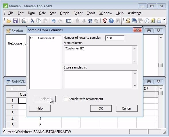The image size is (169, 137).
Task: Click From columns scroll down arrow
Action: click(135, 61)
